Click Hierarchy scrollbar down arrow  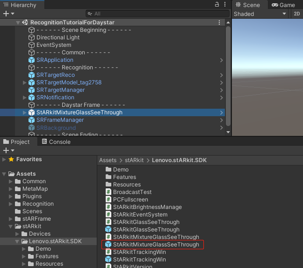pyautogui.click(x=228, y=132)
